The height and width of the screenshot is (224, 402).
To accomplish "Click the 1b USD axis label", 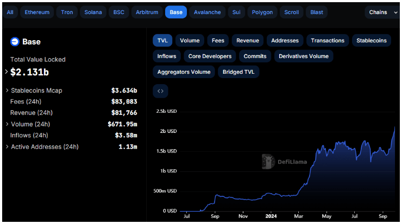I will pyautogui.click(x=168, y=171).
